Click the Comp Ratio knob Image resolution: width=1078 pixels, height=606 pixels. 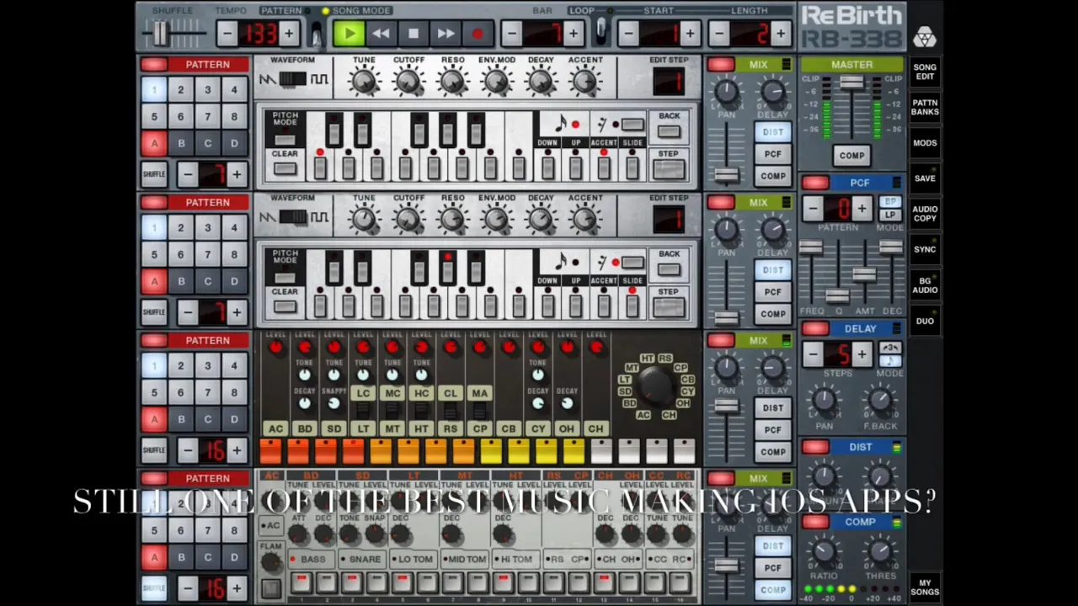coord(824,553)
